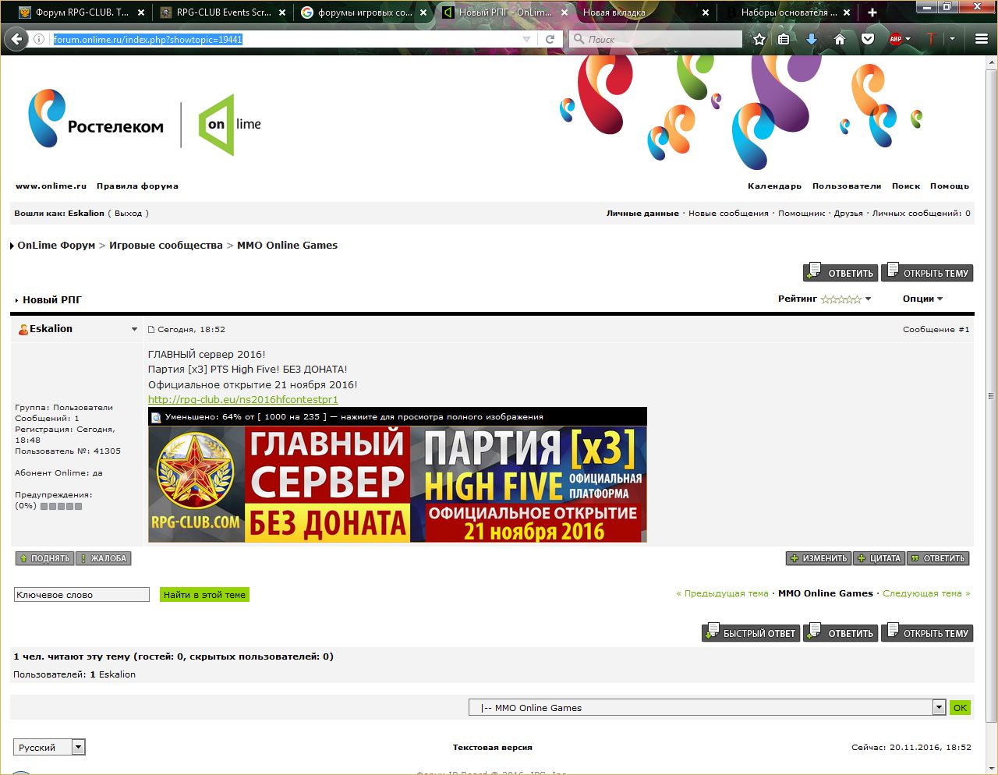This screenshot has width=998, height=775.
Task: Go to the home page icon
Action: coord(840,39)
